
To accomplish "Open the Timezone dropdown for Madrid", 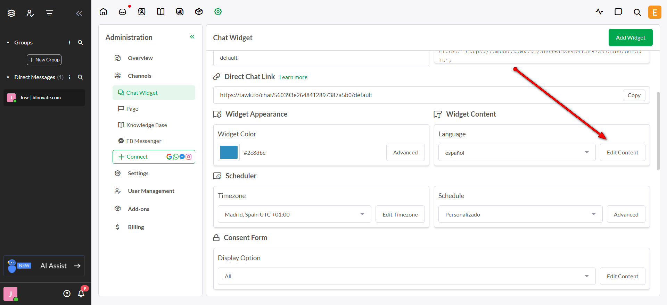I will pos(294,214).
